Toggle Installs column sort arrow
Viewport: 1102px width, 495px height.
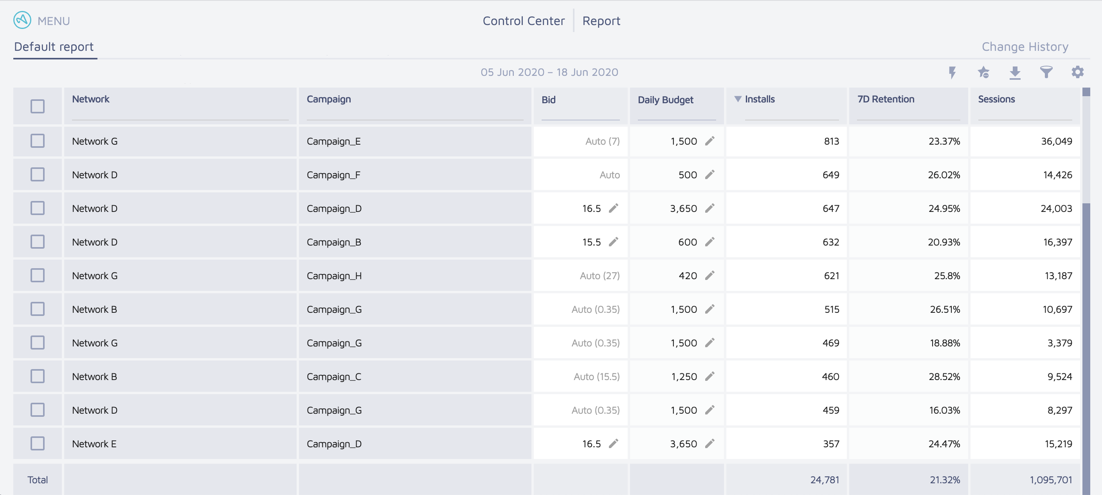click(x=738, y=99)
